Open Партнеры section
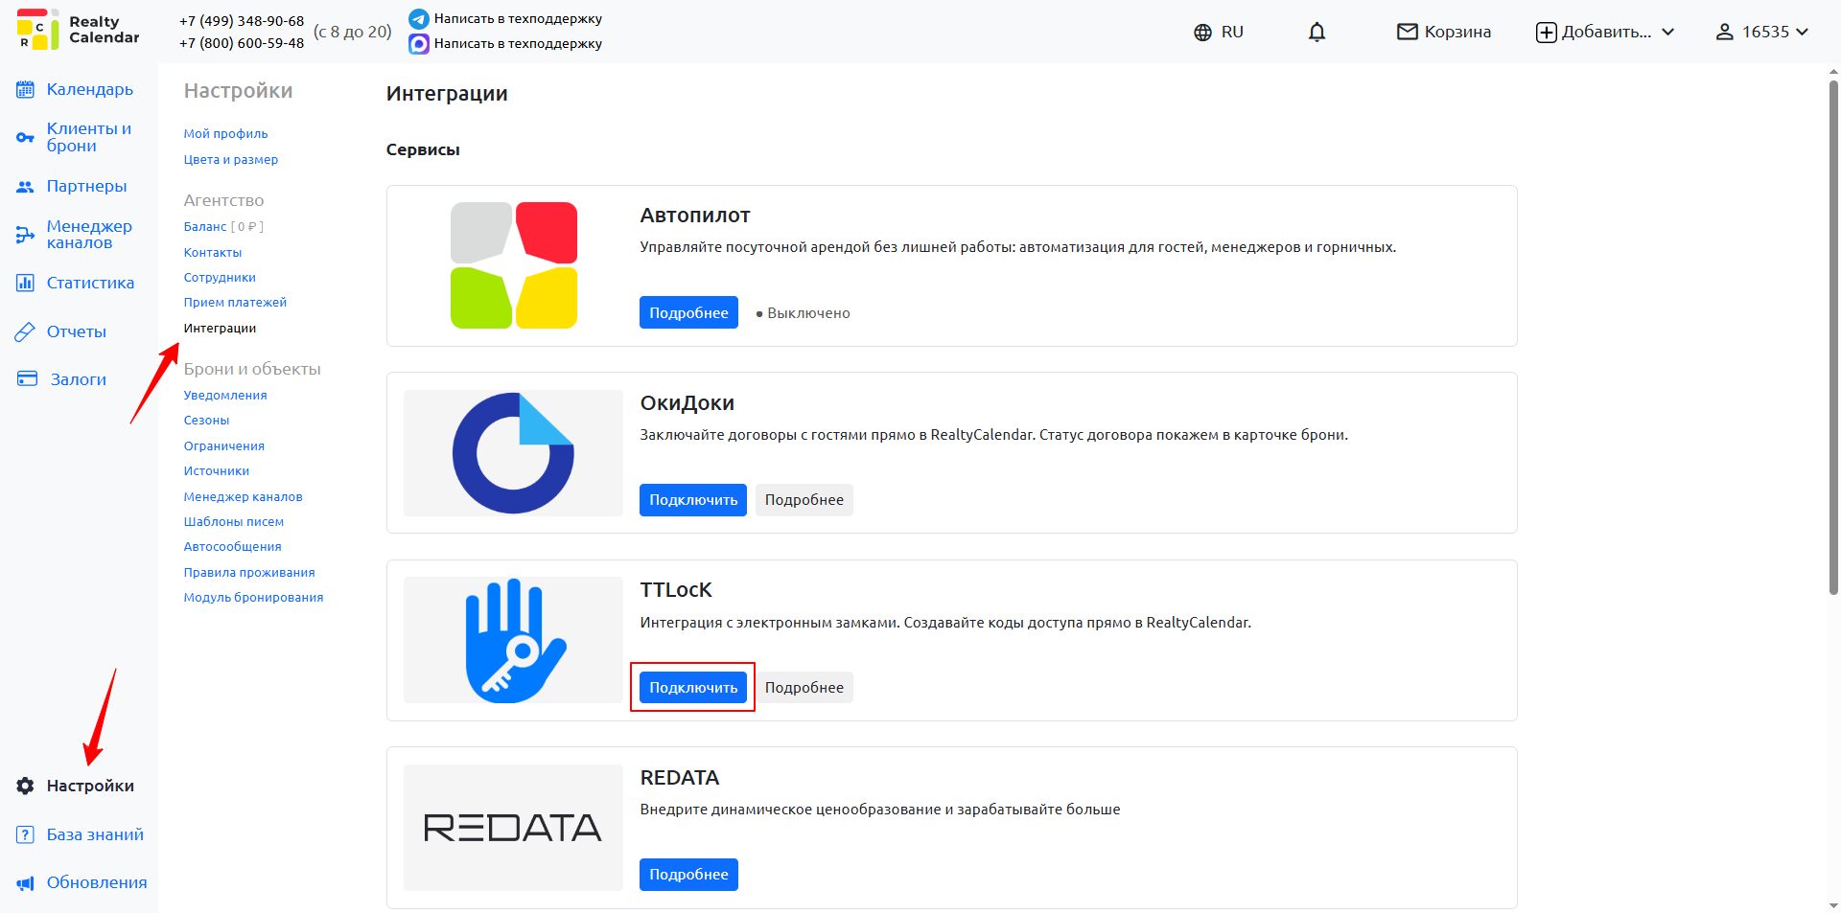The image size is (1841, 913). (86, 187)
